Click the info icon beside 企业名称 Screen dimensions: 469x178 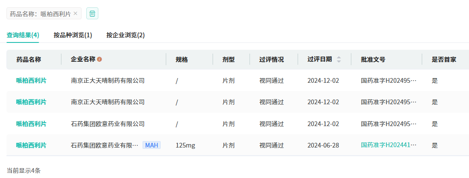point(100,60)
